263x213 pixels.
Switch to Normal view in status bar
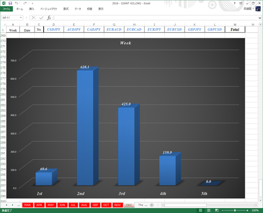pyautogui.click(x=201, y=210)
